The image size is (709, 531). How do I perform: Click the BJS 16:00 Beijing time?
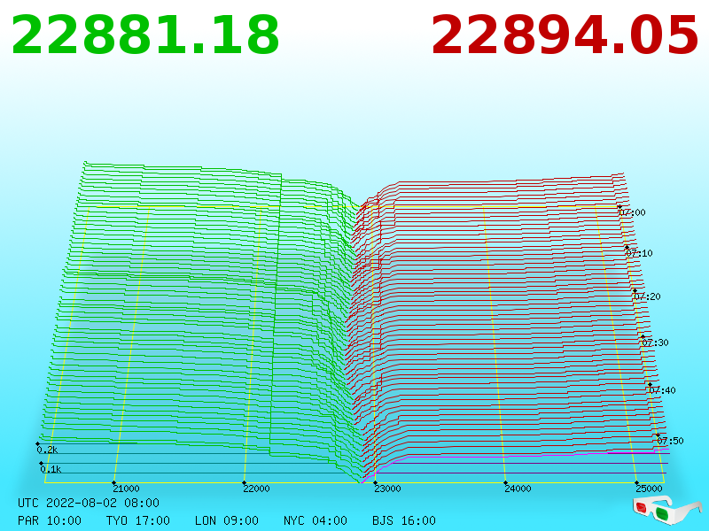point(404,520)
